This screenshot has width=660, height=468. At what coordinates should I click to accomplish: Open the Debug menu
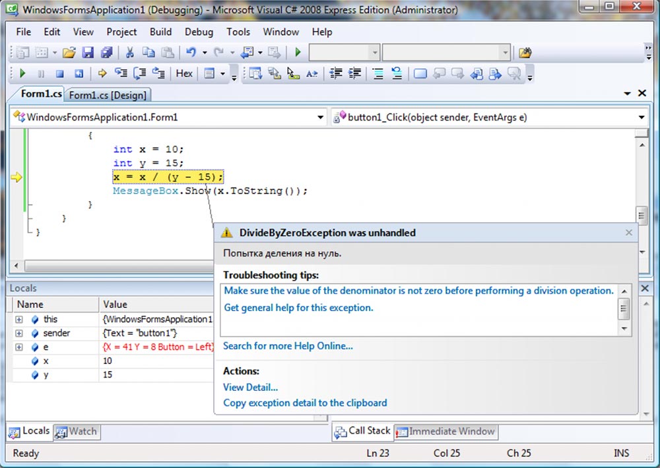199,32
